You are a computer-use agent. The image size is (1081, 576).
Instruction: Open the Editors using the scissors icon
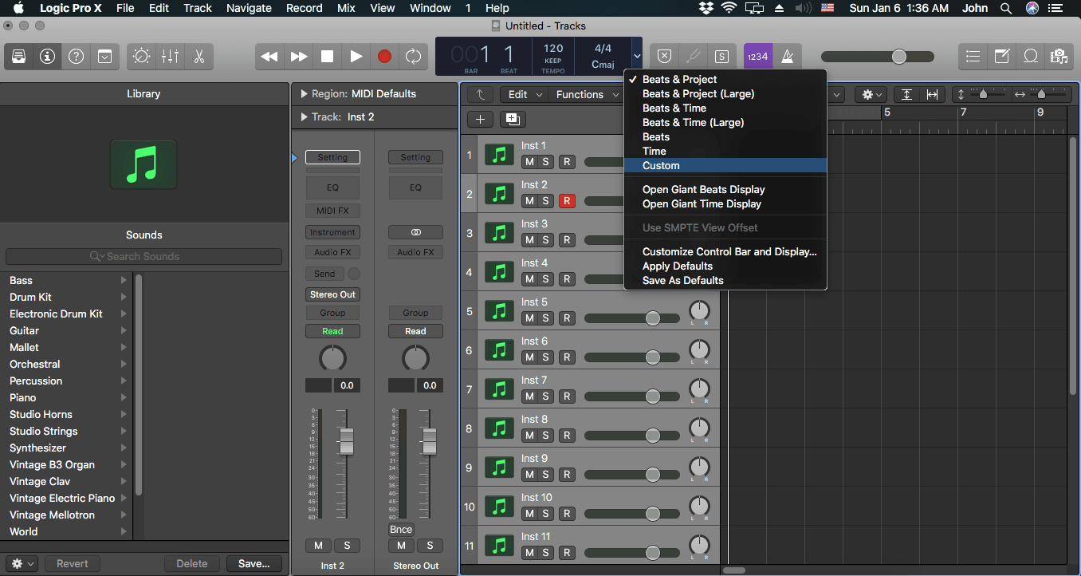click(x=199, y=56)
